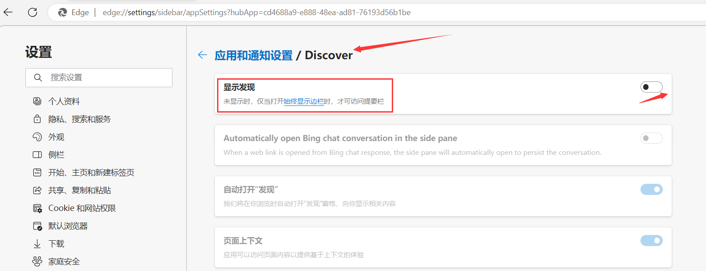This screenshot has height=271, width=706.
Task: Click the 搜索设置 search field
Action: (x=99, y=77)
